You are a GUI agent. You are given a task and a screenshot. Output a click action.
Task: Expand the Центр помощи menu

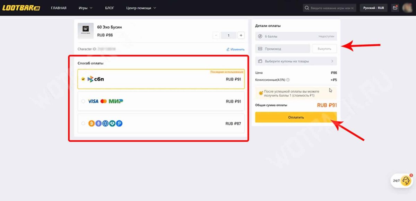click(x=141, y=8)
